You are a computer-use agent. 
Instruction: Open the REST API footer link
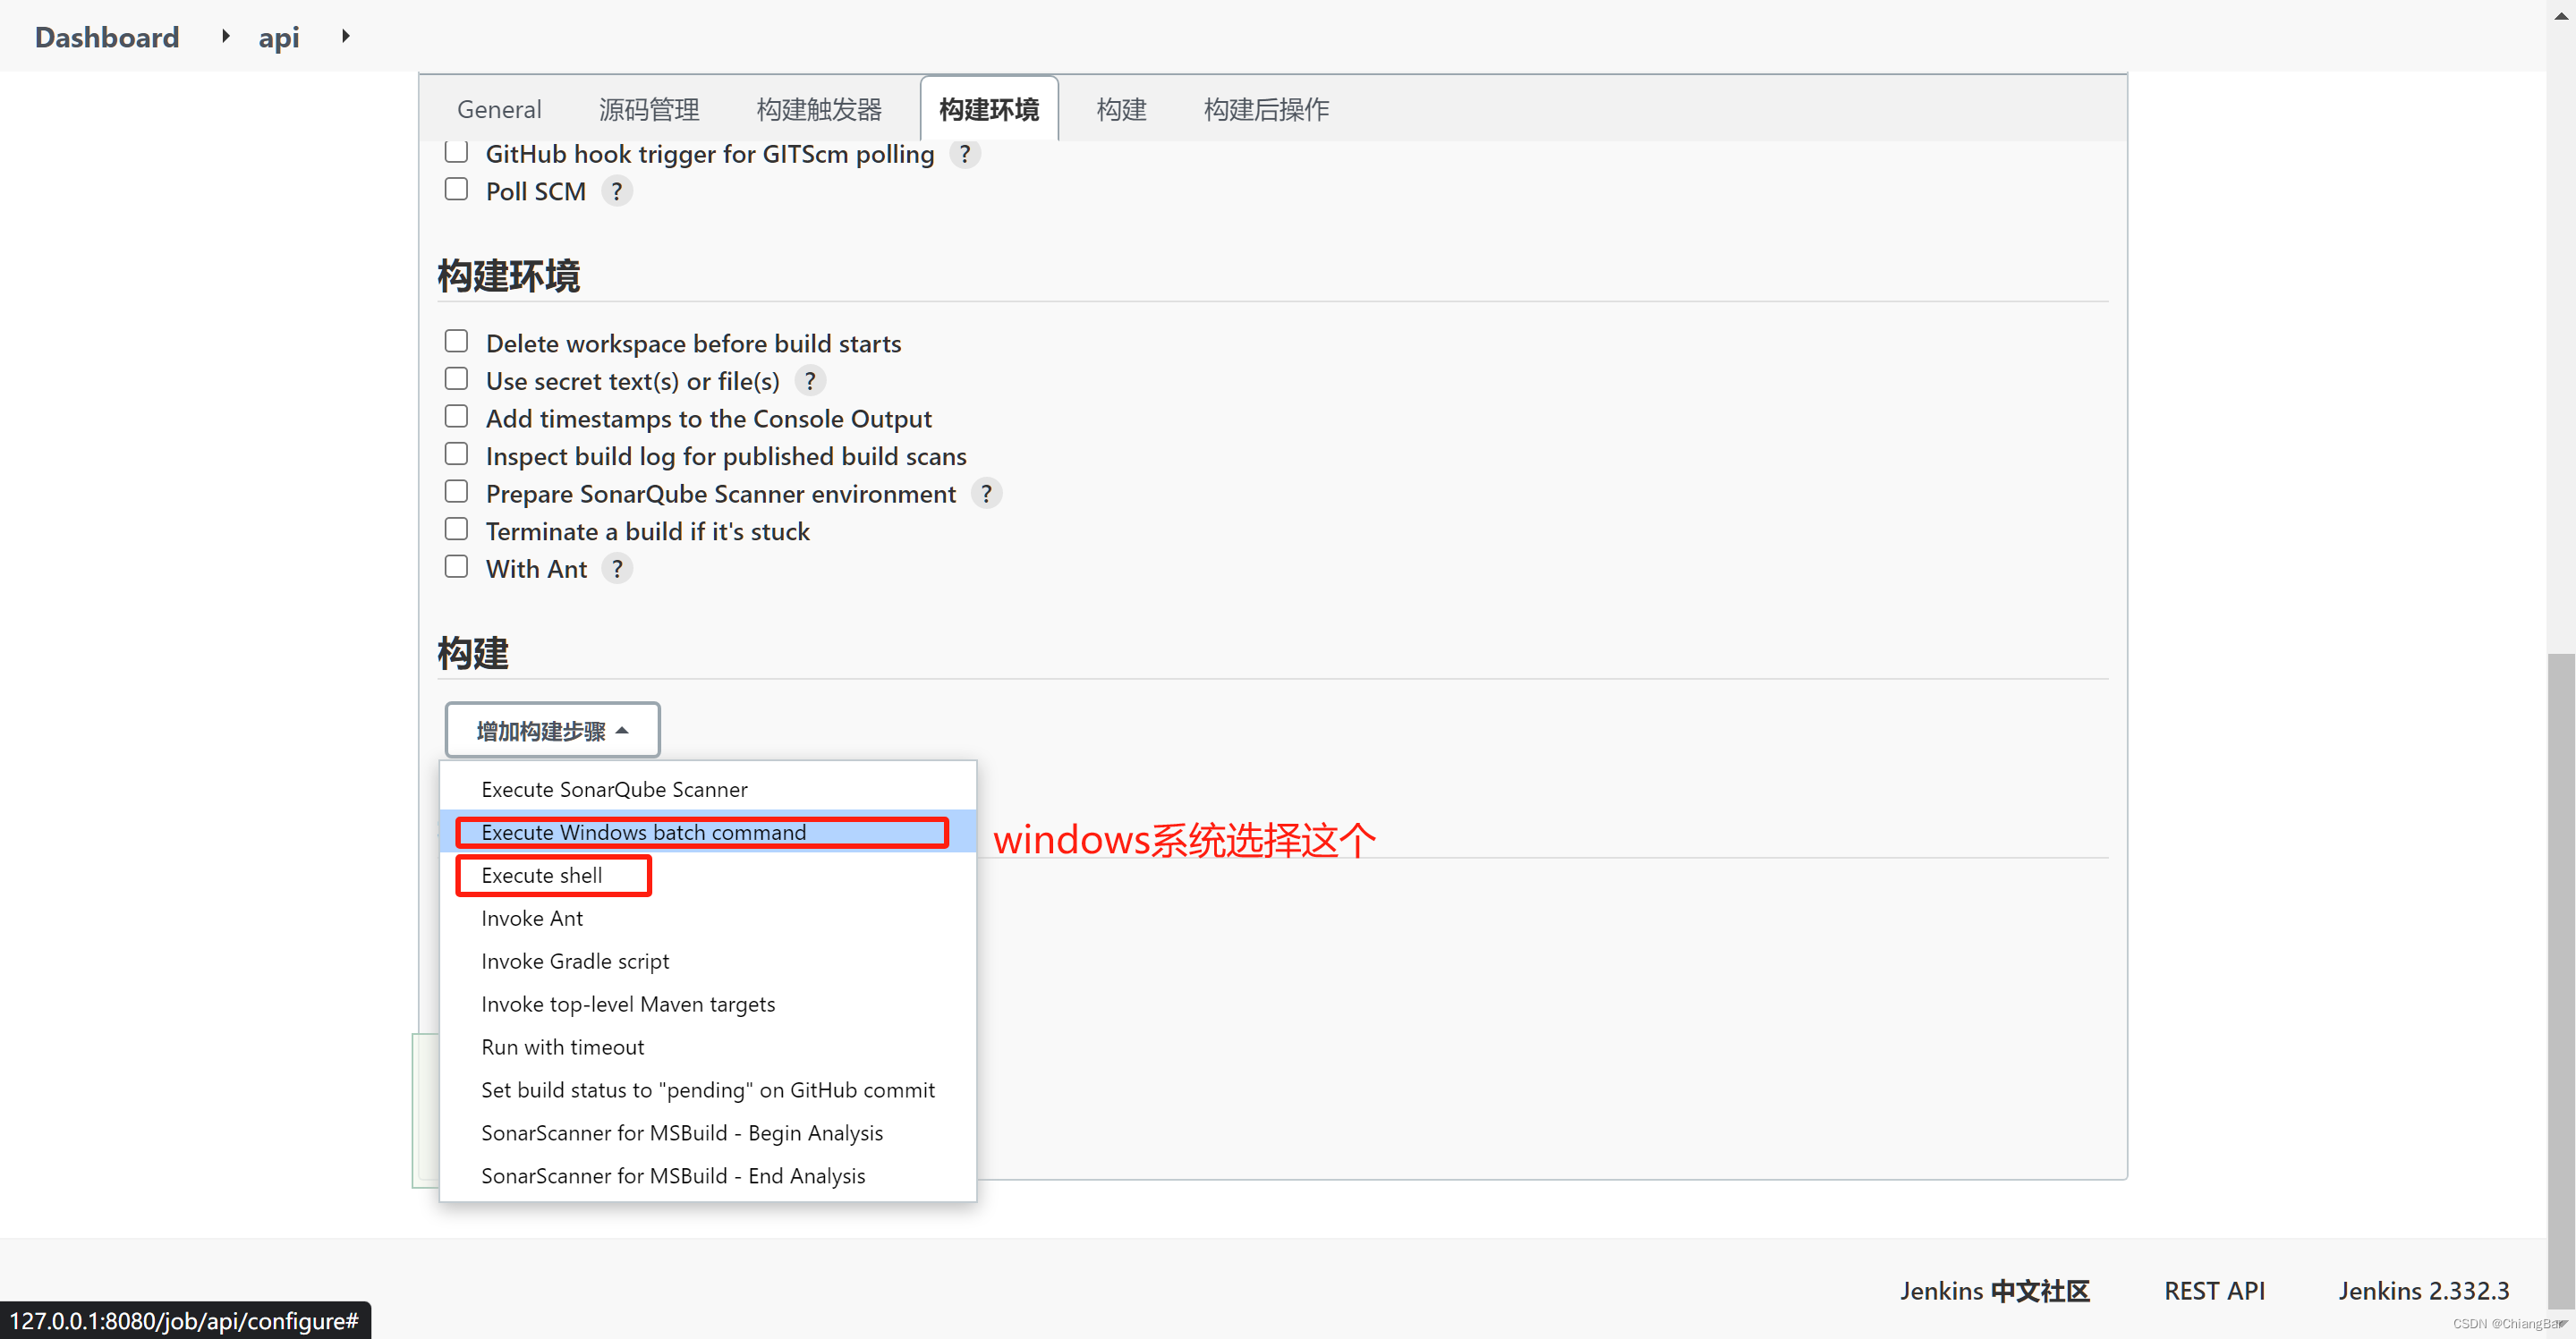pos(2214,1291)
